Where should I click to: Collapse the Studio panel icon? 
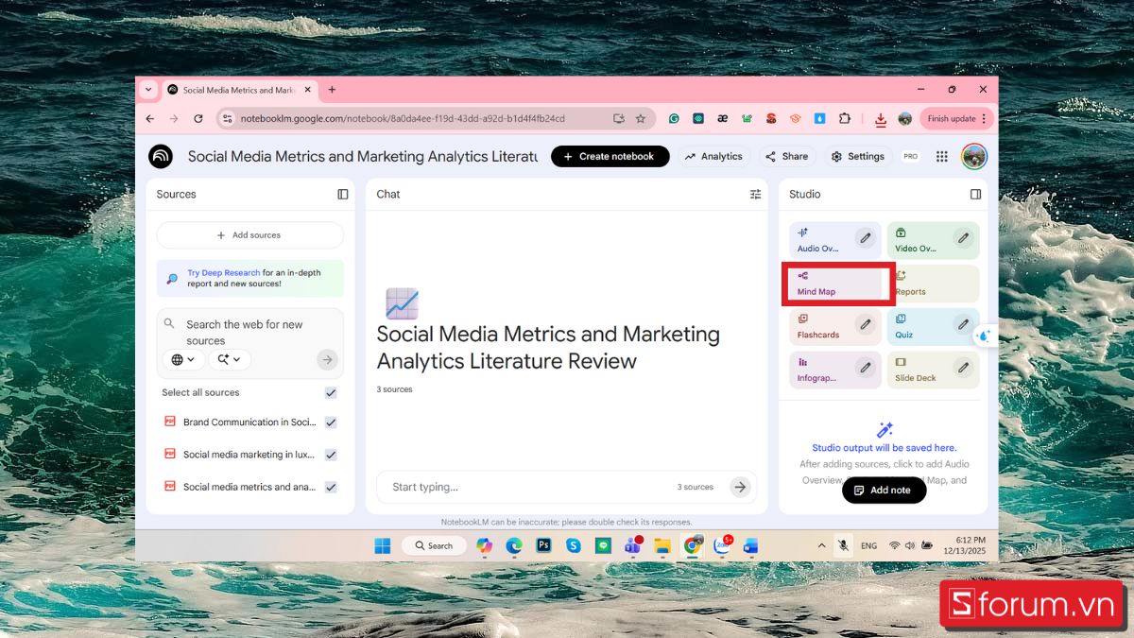click(975, 194)
